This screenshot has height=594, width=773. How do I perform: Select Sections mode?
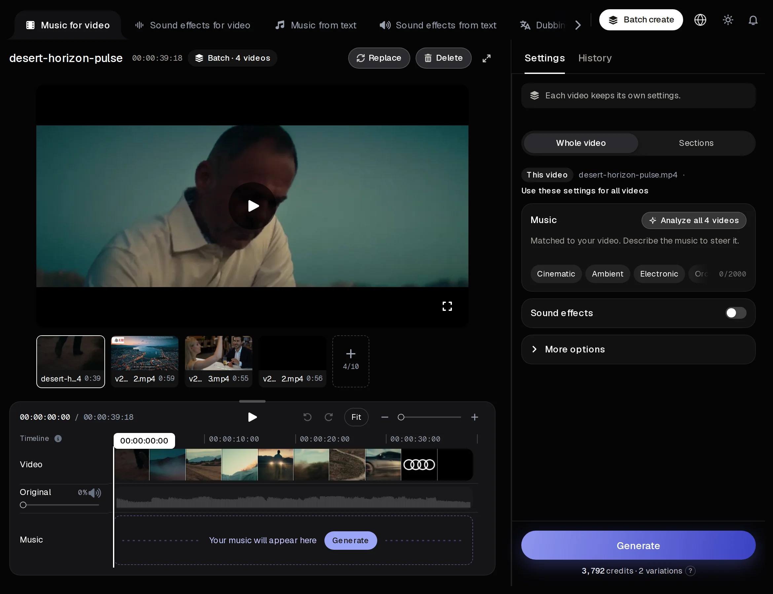(696, 143)
